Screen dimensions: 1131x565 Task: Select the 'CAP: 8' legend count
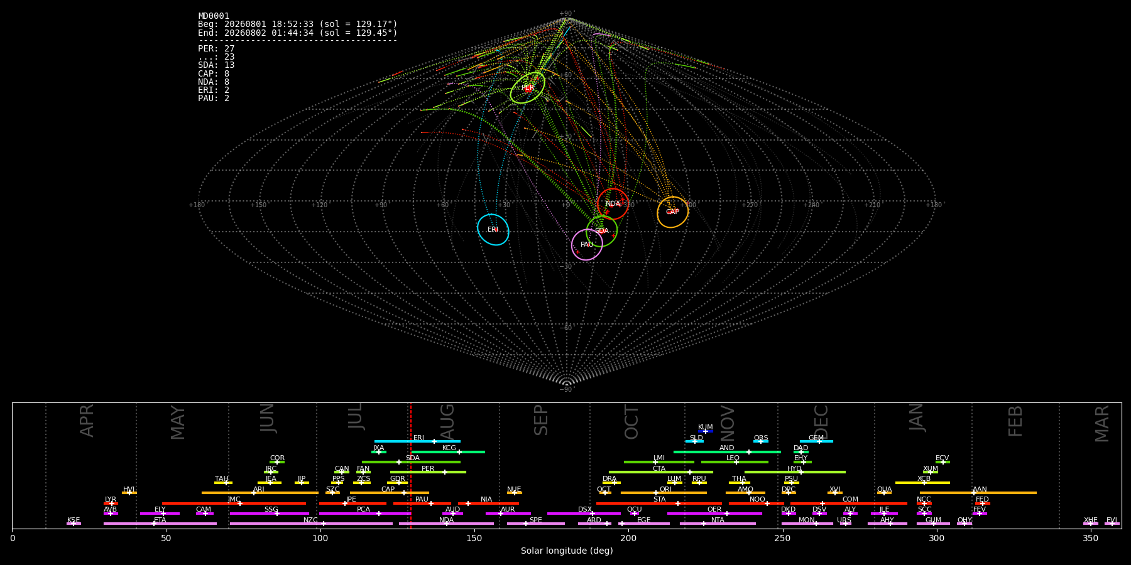tap(214, 74)
